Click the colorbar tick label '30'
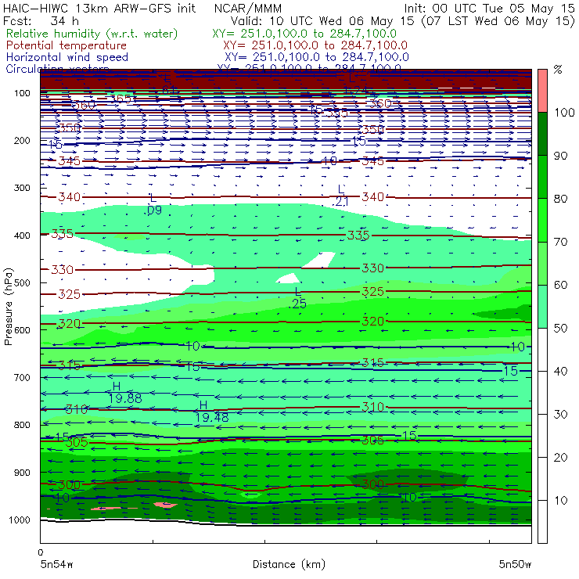 560,415
